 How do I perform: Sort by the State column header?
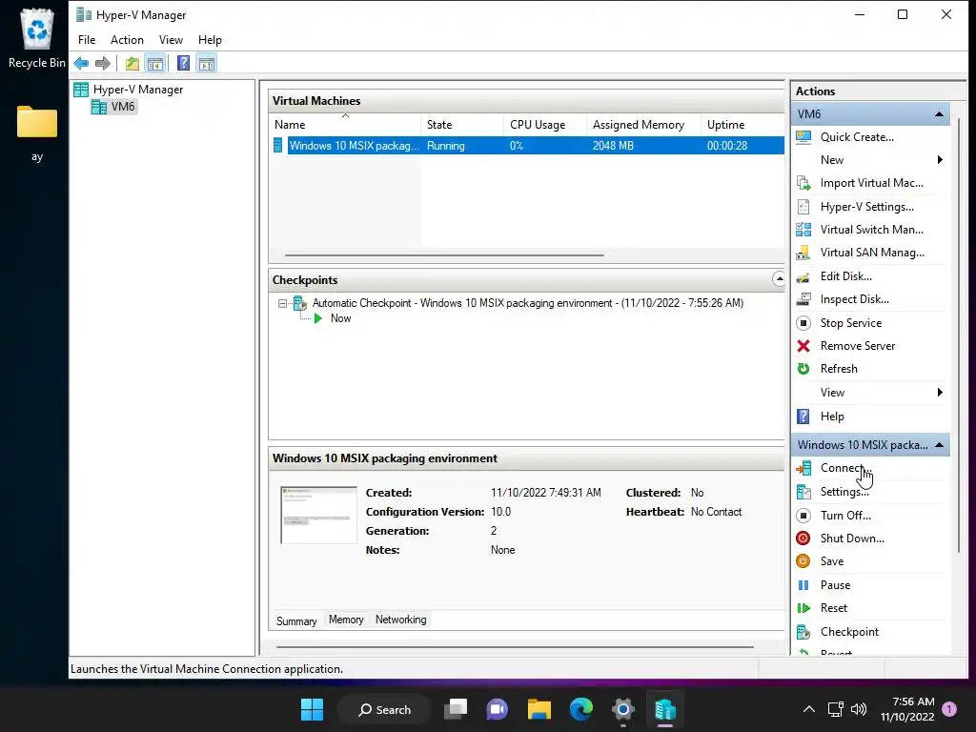(x=462, y=125)
